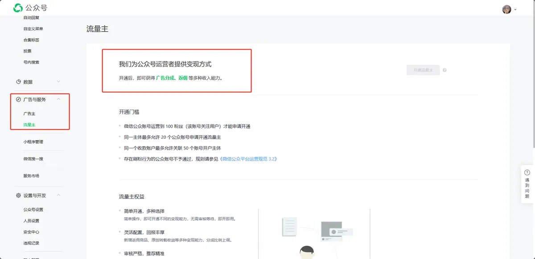Screen dimensions: 535x259
Task: Select 合集标签 sidebar item
Action: point(31,40)
